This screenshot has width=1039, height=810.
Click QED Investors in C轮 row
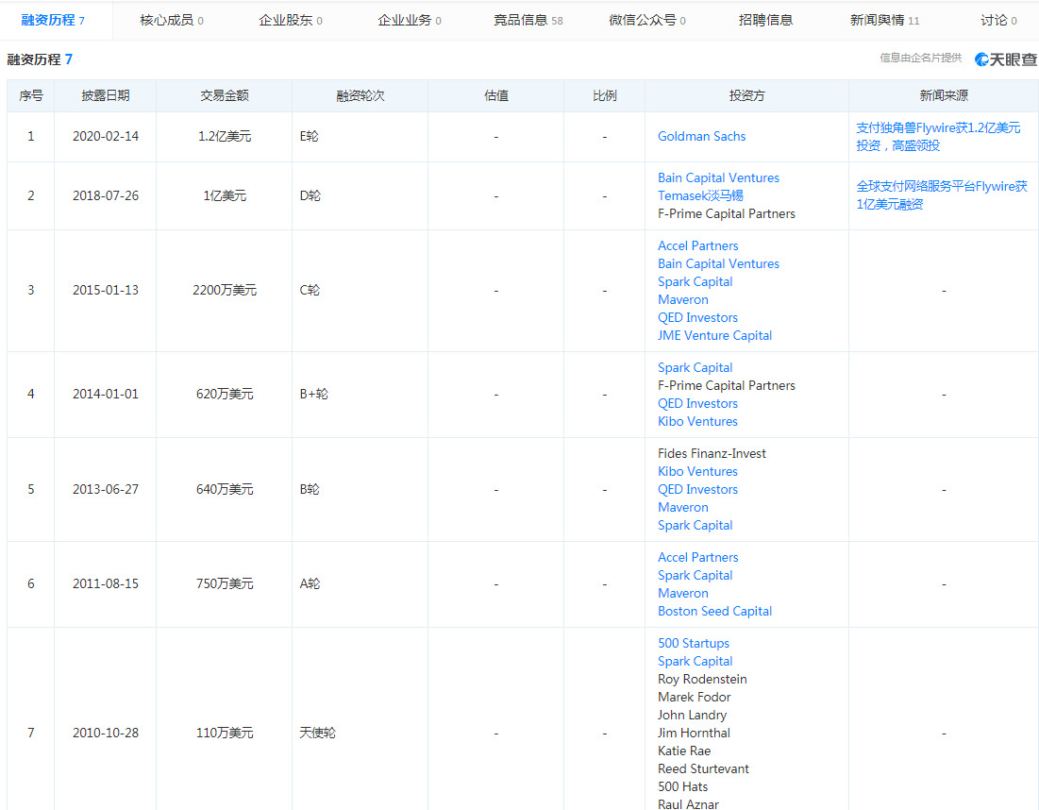tap(697, 317)
